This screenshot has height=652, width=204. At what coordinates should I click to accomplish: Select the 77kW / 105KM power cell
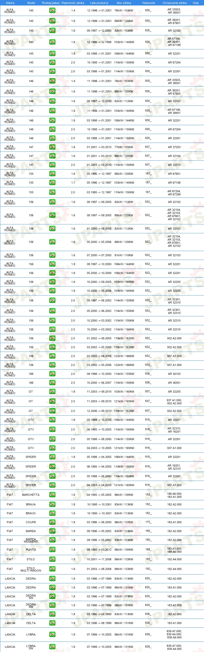tap(124, 147)
